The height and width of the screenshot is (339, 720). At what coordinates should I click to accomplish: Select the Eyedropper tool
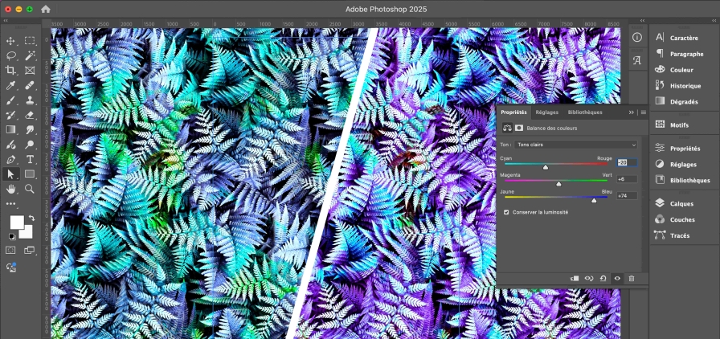10,85
